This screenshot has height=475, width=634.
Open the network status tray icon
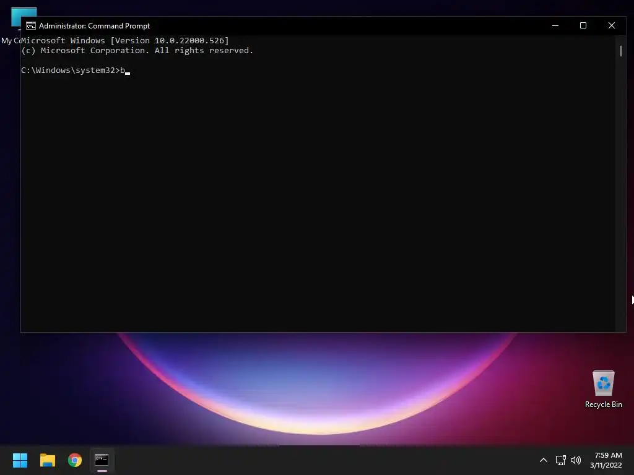(x=560, y=460)
